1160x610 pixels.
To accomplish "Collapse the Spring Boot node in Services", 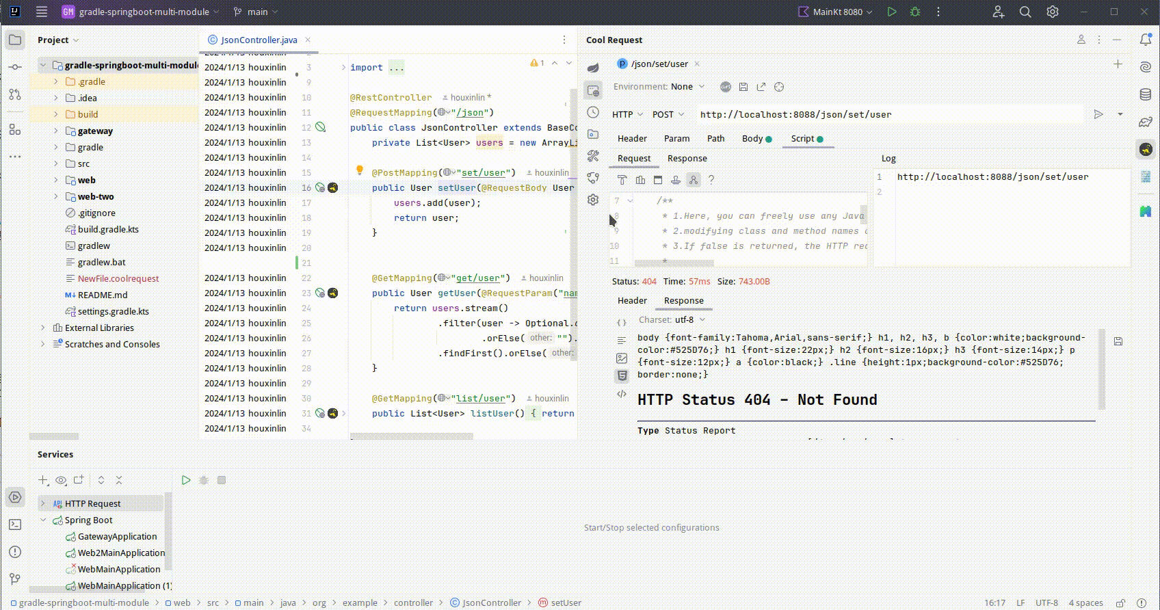I will point(43,520).
